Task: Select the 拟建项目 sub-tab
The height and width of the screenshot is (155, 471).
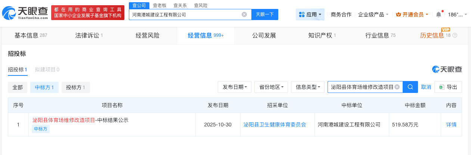Action: tap(47, 70)
